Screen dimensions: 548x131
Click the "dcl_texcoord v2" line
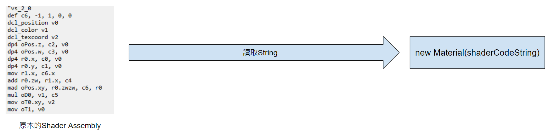(x=33, y=37)
